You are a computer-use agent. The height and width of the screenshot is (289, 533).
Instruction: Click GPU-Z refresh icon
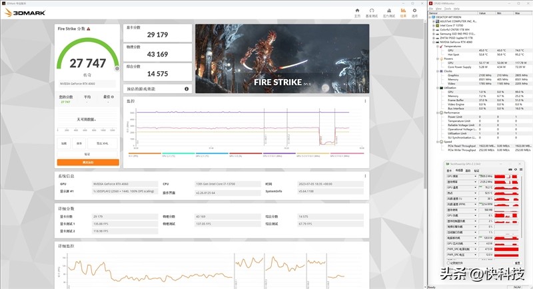[515, 169]
